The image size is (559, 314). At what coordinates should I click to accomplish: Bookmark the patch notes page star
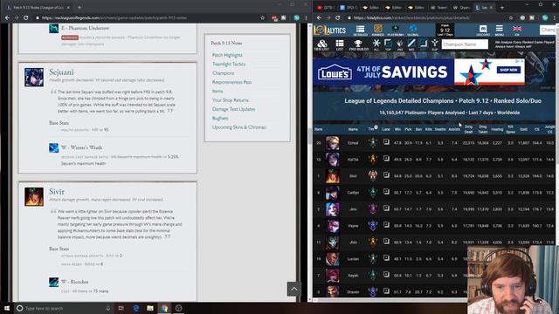pyautogui.click(x=262, y=17)
